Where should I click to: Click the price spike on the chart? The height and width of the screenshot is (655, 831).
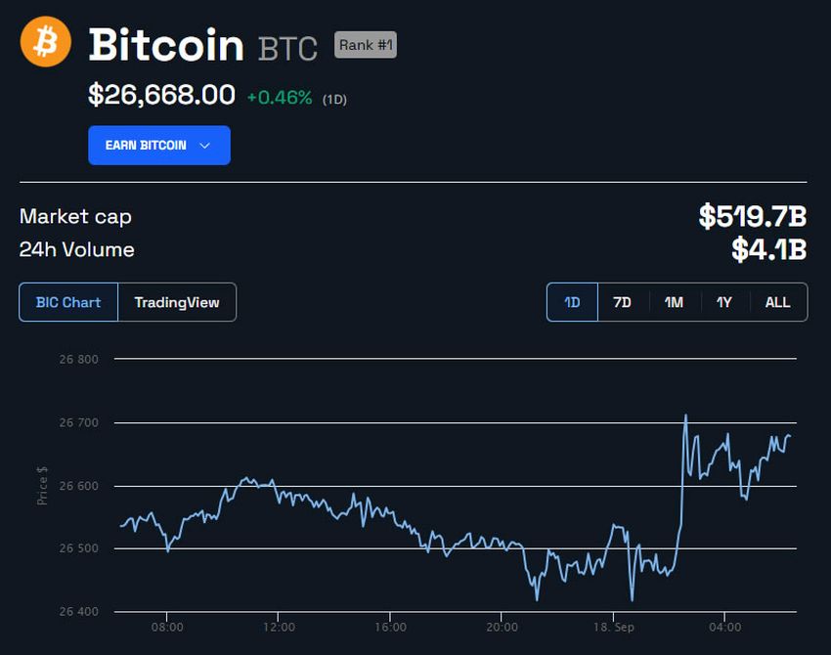point(685,418)
